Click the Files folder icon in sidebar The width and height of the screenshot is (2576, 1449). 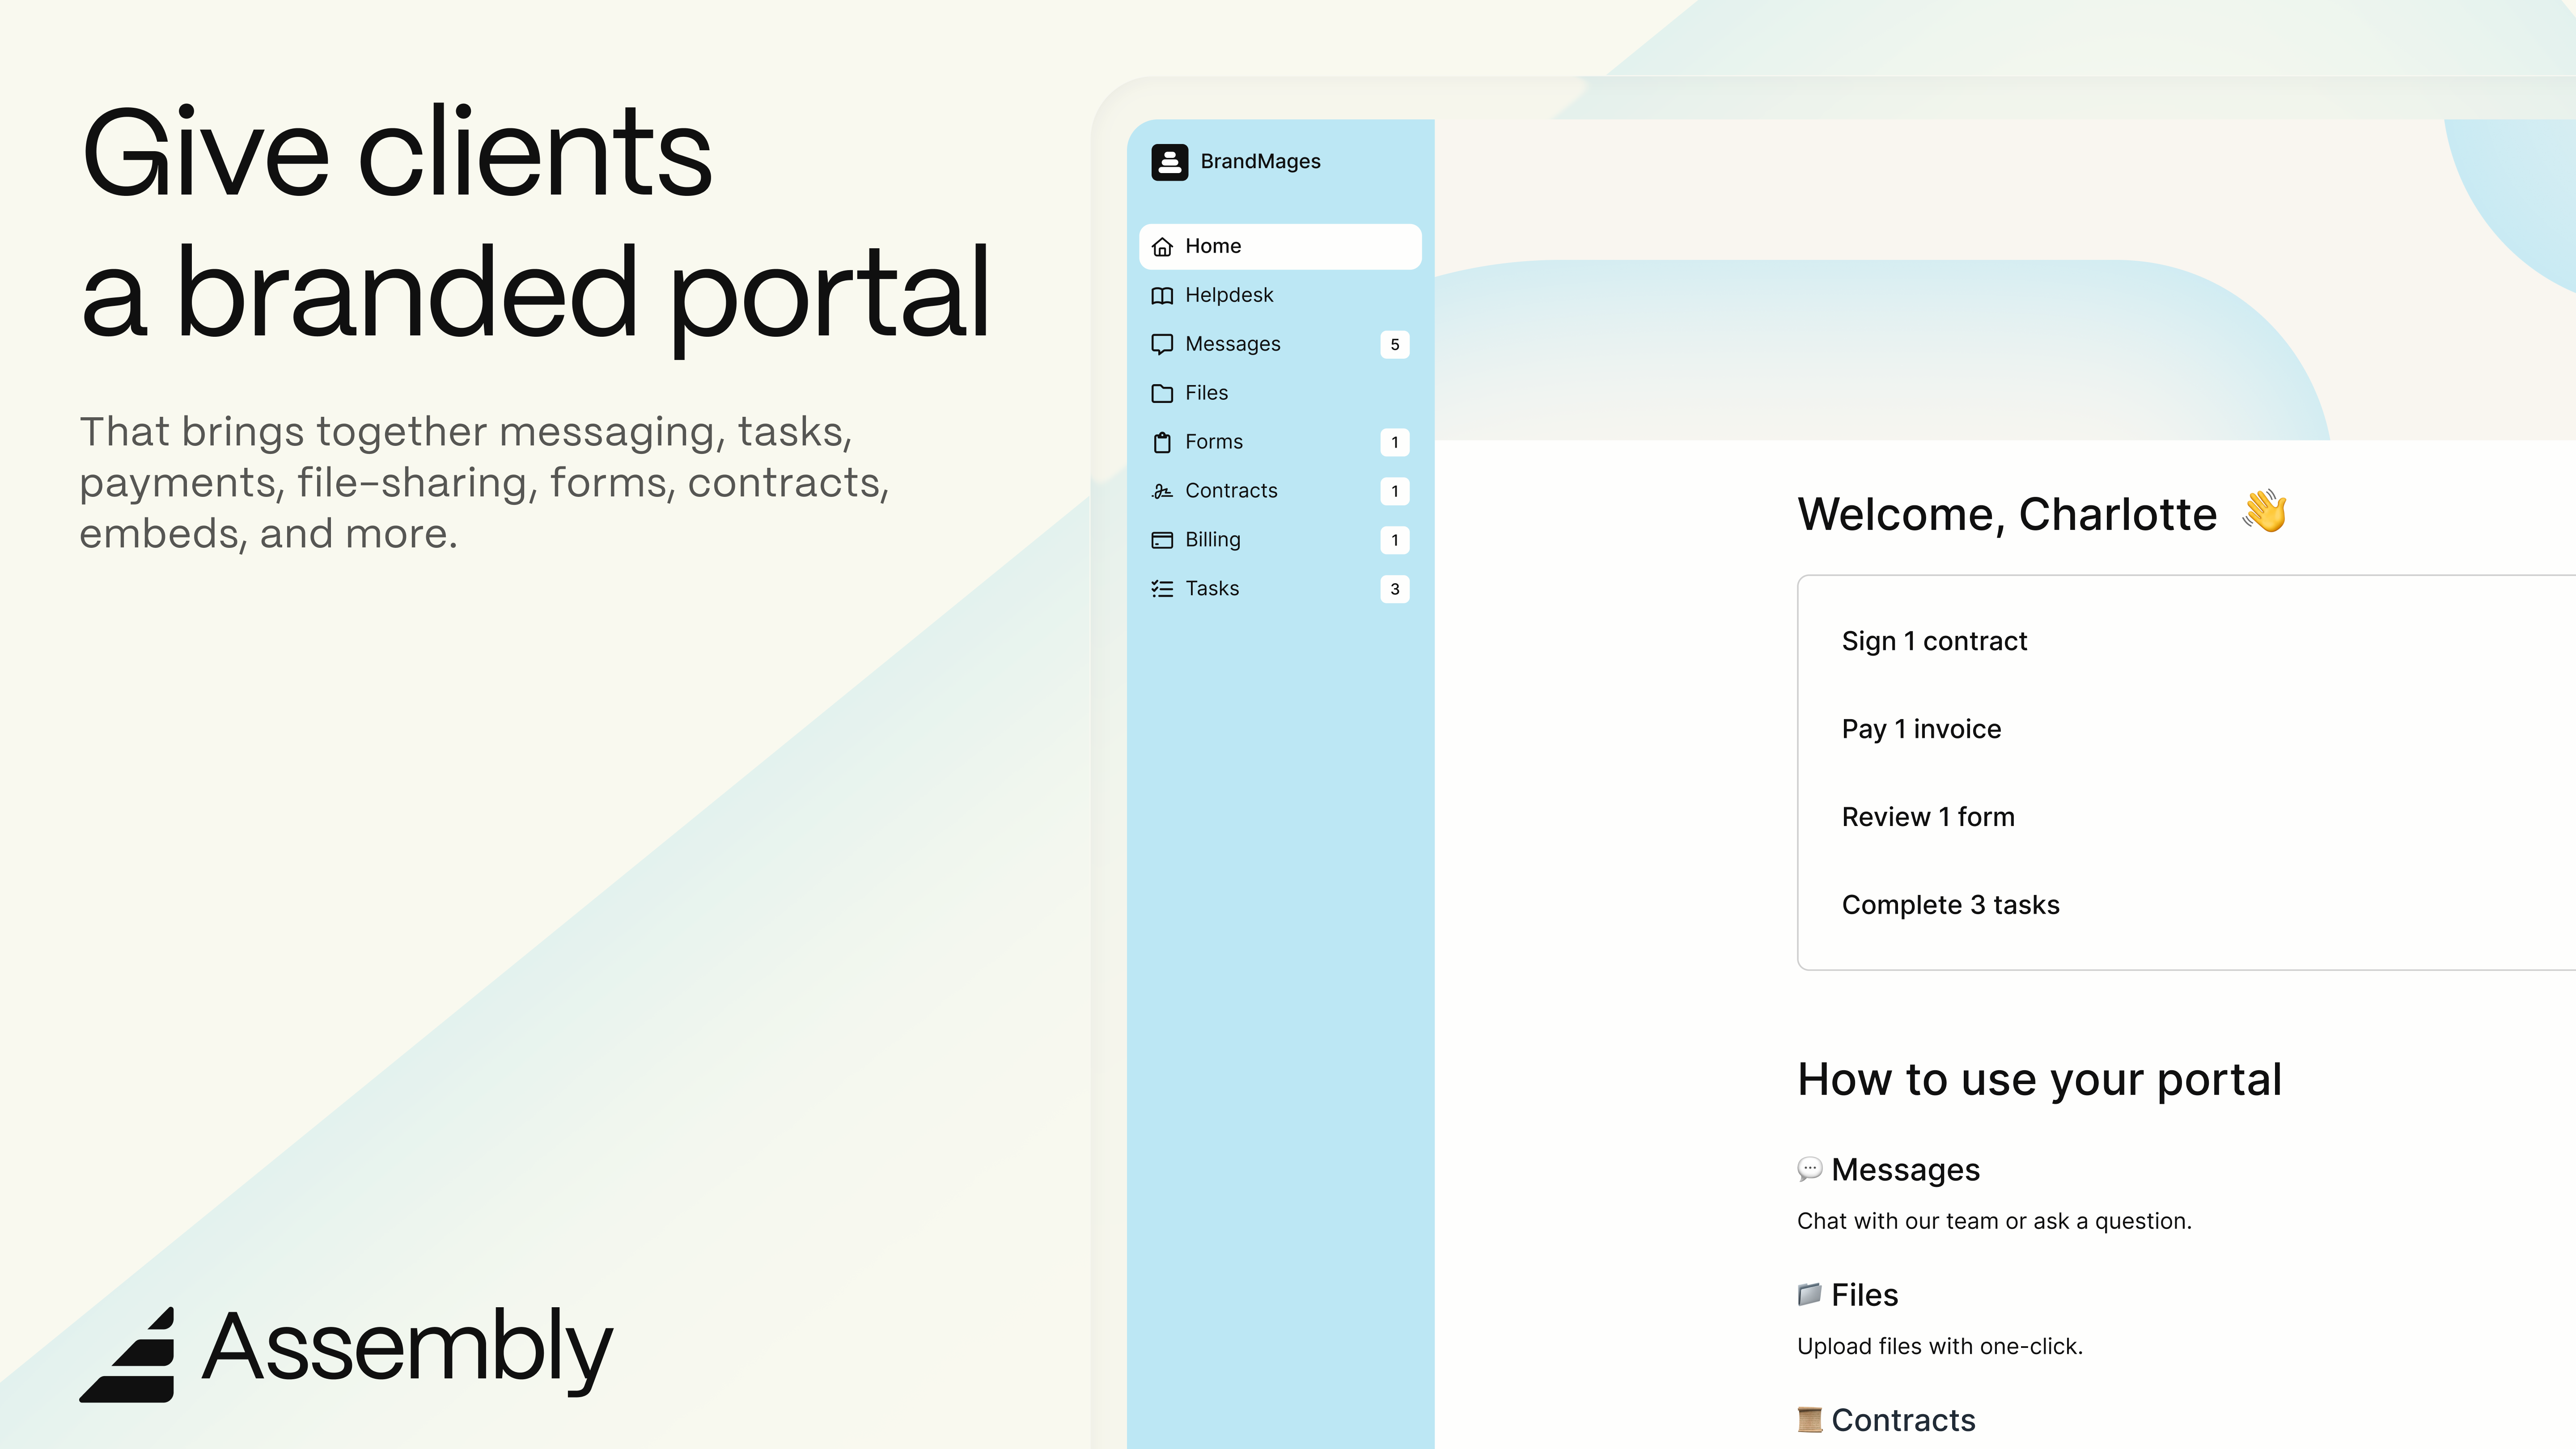(x=1162, y=393)
